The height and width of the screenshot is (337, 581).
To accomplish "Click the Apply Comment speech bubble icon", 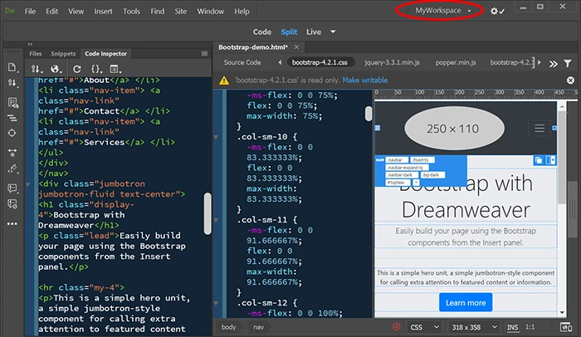I will (x=12, y=188).
